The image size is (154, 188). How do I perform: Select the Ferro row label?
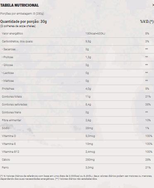(x=5, y=168)
